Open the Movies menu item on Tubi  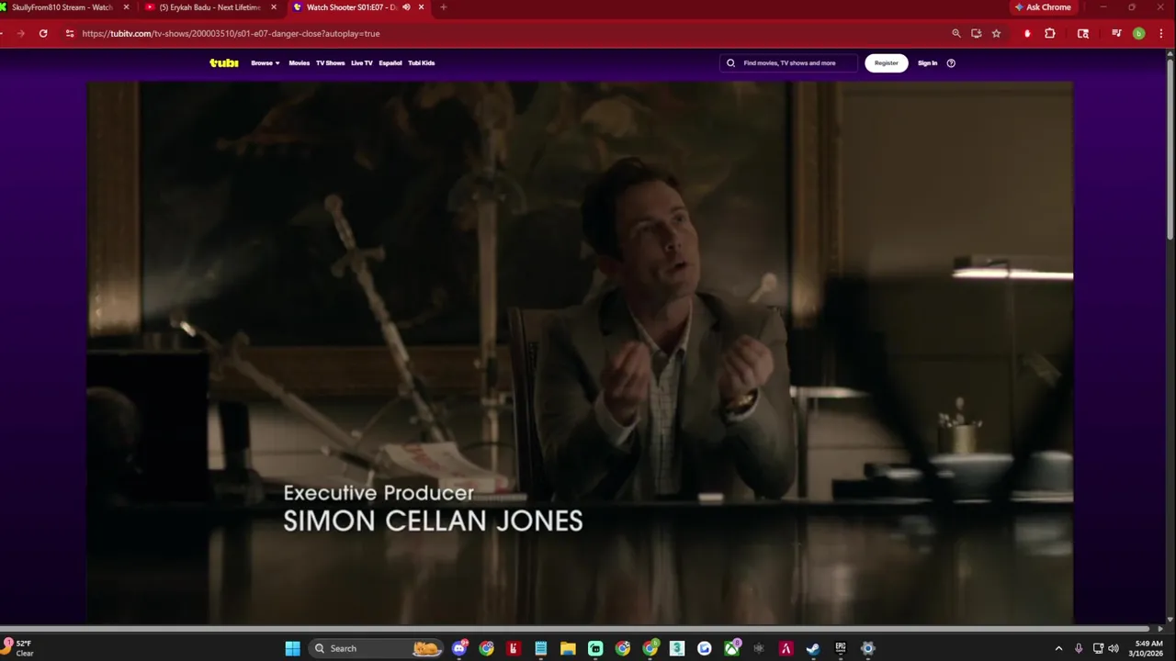(x=300, y=63)
